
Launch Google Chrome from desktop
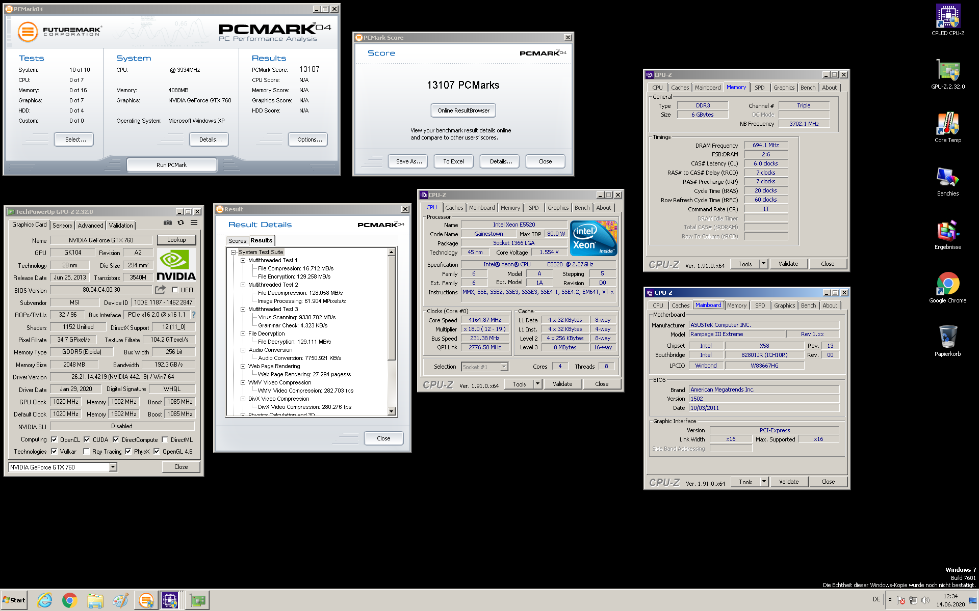pos(948,288)
